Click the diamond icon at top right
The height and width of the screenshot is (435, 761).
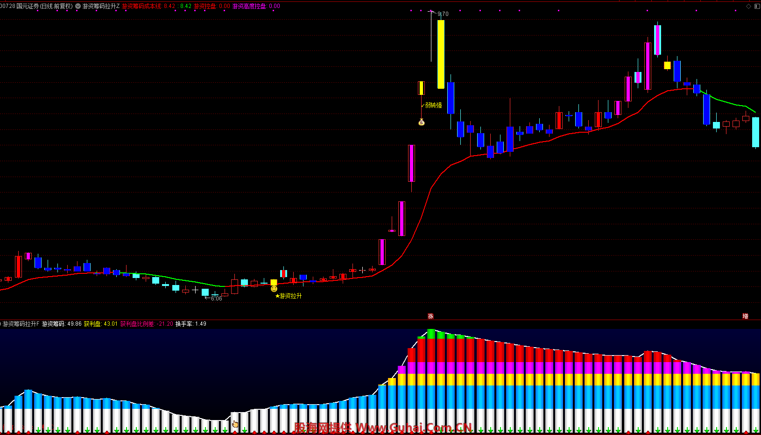749,6
